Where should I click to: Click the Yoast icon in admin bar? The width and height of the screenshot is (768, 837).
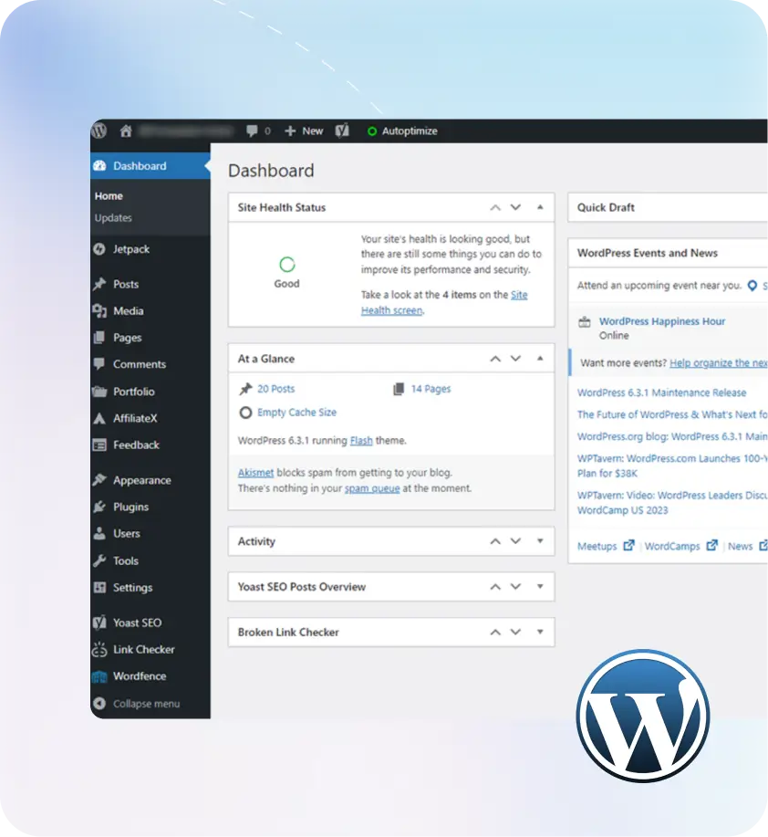click(x=342, y=131)
